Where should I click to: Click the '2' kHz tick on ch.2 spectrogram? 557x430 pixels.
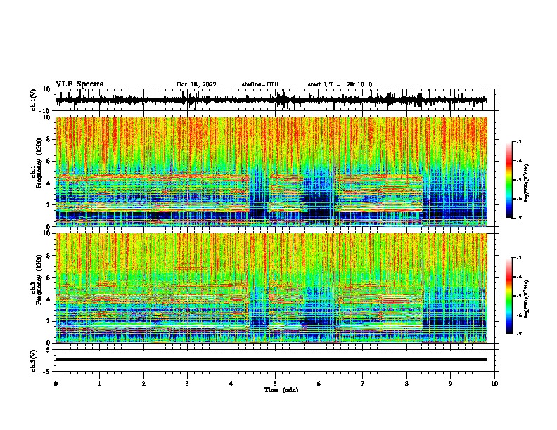[49, 321]
